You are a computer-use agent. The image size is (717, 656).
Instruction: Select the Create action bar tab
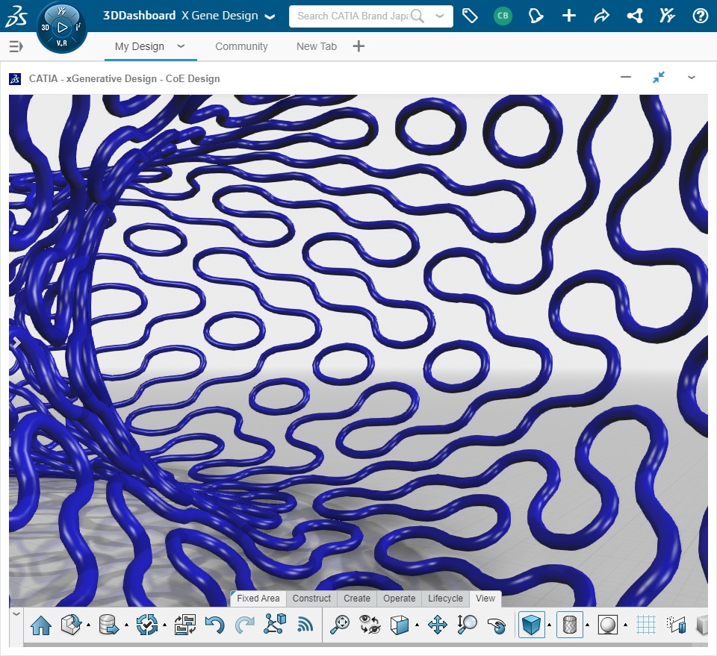tap(357, 599)
